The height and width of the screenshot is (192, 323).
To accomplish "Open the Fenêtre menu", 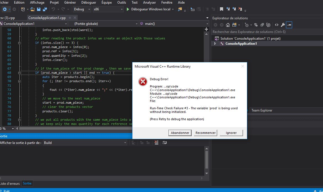I will pyautogui.click(x=167, y=3).
